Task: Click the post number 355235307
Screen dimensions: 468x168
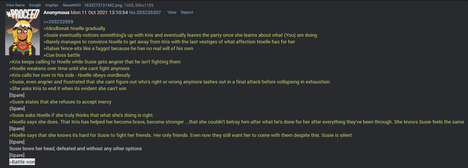Action: tap(148, 13)
